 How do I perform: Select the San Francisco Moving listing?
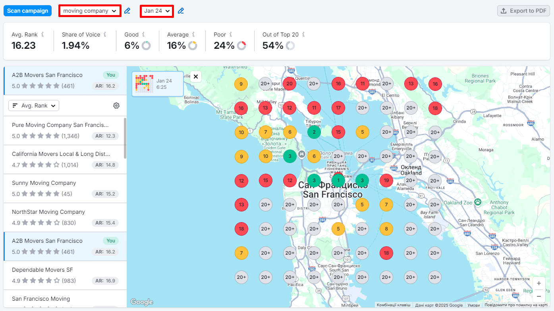click(x=65, y=299)
